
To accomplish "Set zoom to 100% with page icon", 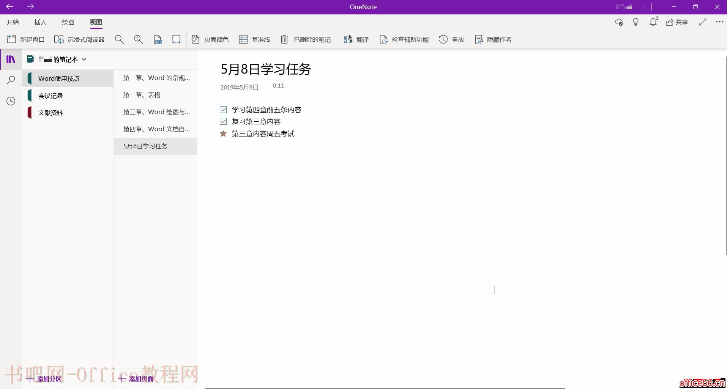I will [x=158, y=39].
